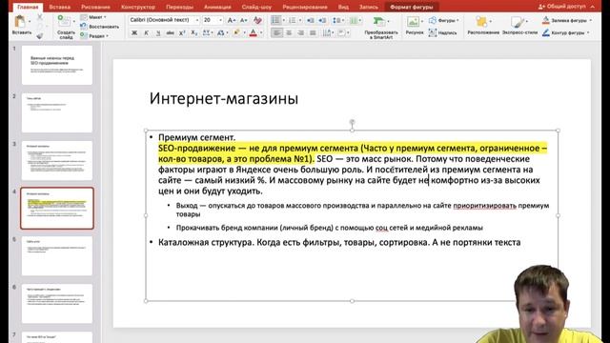Viewport: 610px width, 343px height.
Task: Switch to the Рисование tab
Action: tap(95, 7)
